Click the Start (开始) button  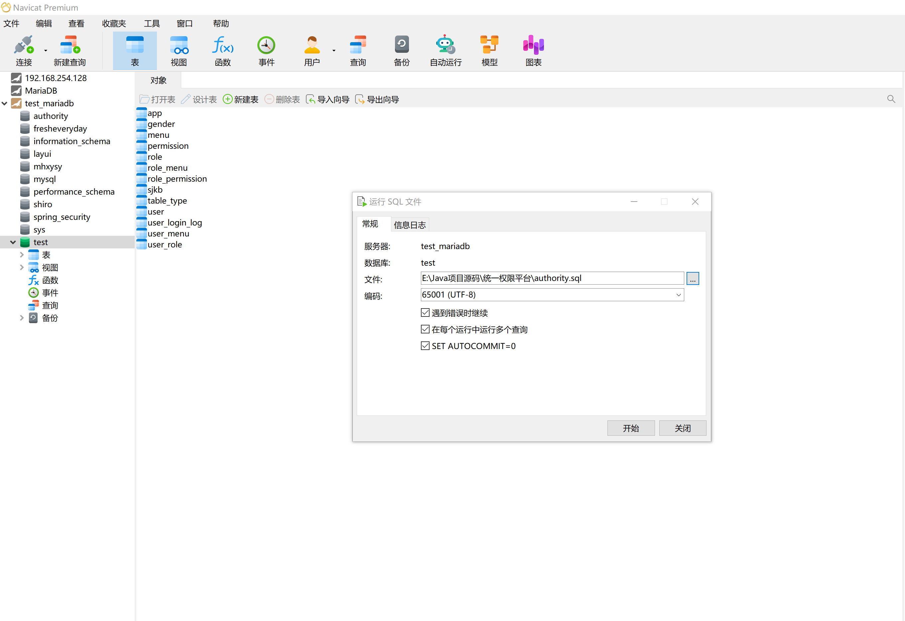click(x=631, y=428)
